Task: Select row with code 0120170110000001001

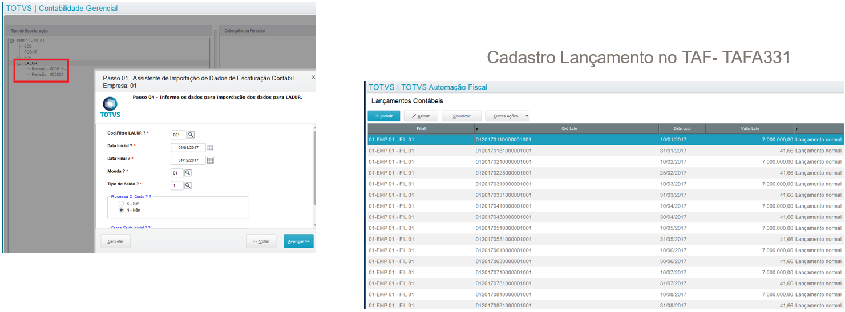Action: tap(605, 140)
